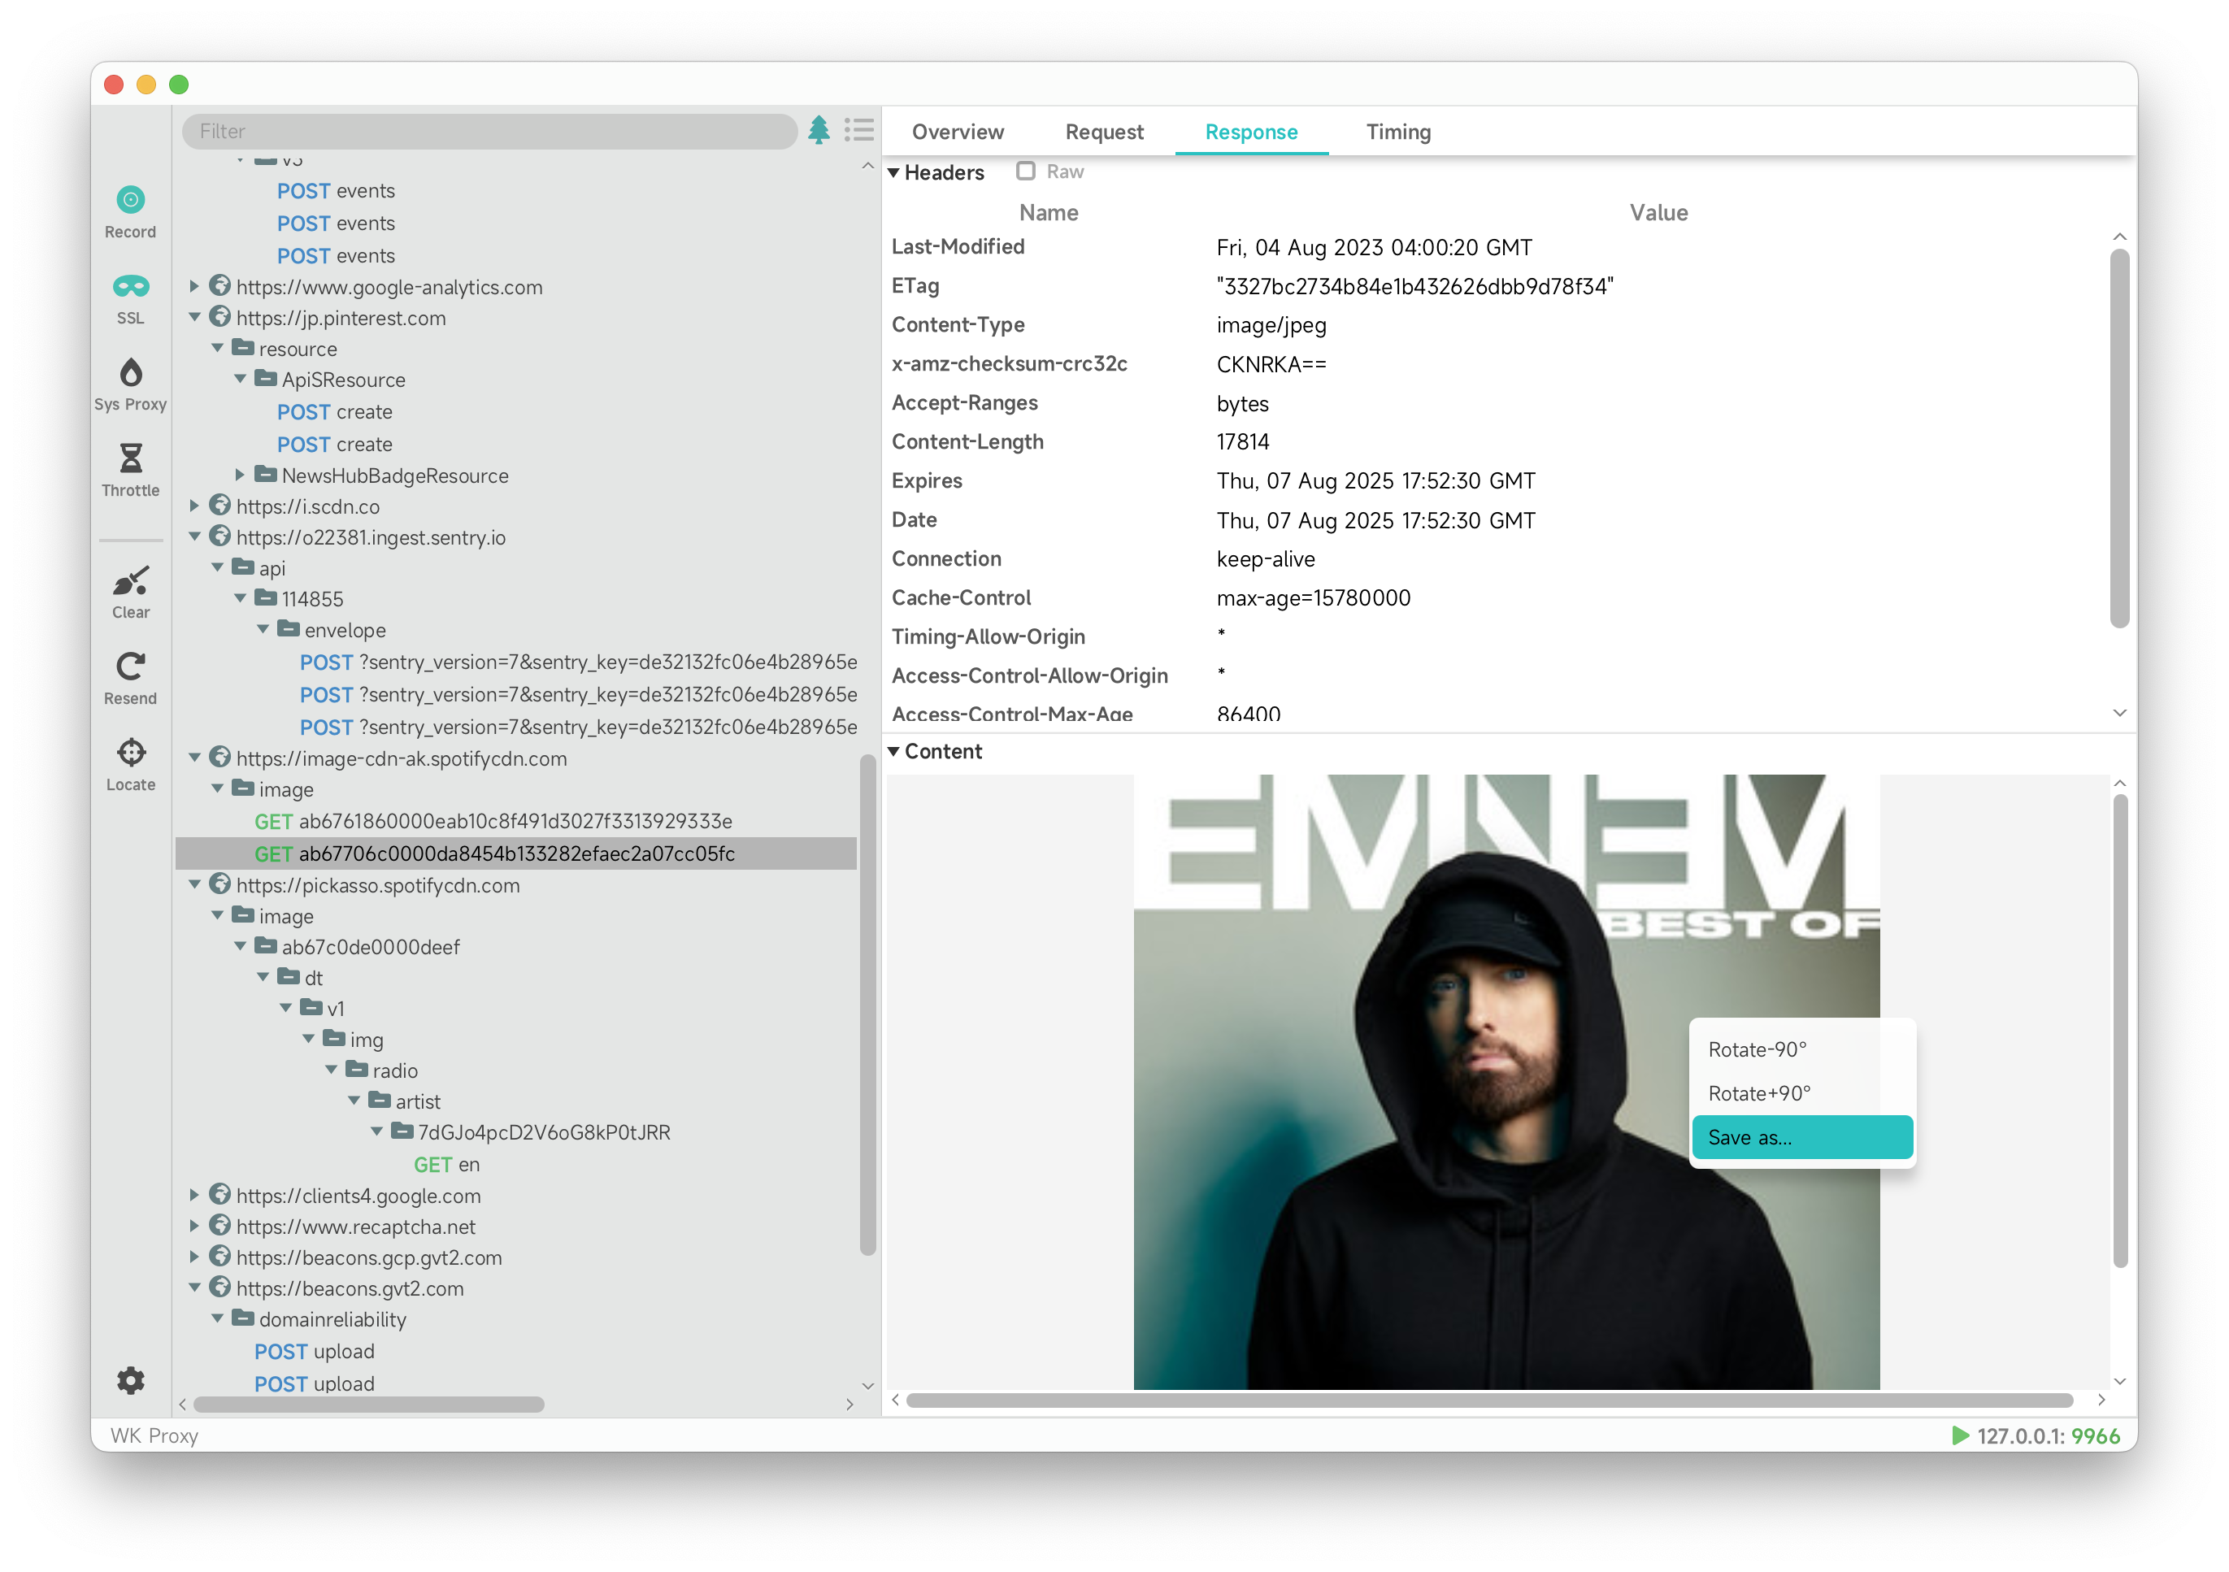Click the horizontal scrollbar under image content
Viewport: 2229px width, 1572px height.
point(1488,1400)
